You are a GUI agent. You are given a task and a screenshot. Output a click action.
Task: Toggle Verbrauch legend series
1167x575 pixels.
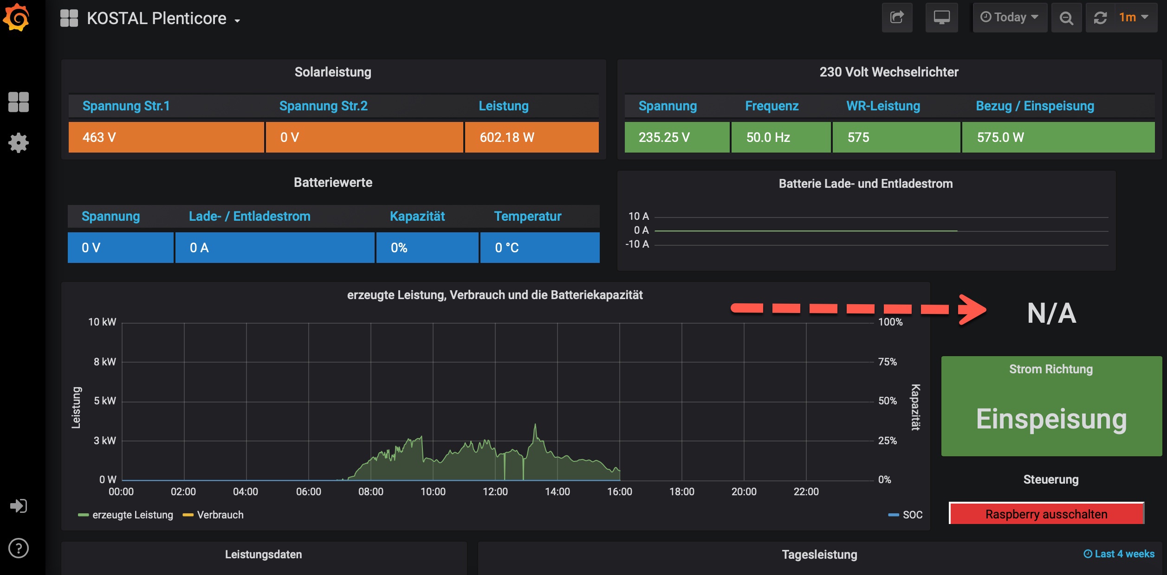coord(220,515)
